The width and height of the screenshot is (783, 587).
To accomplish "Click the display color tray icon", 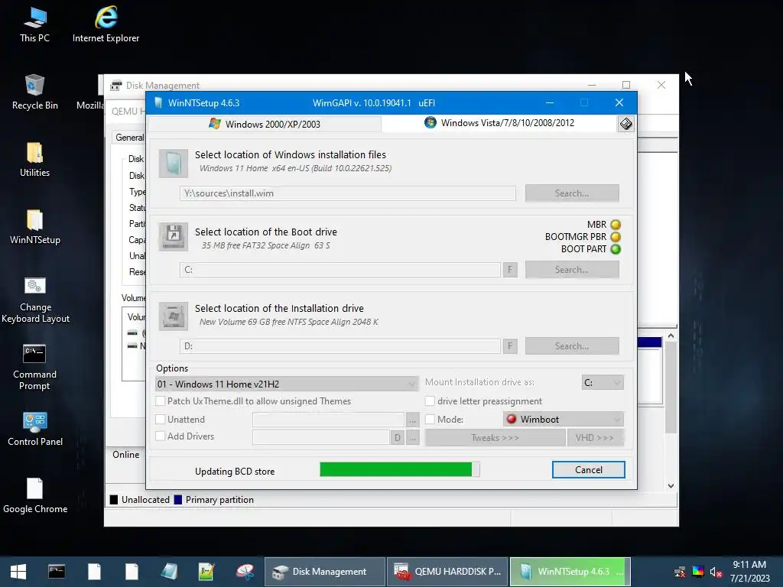I will pyautogui.click(x=698, y=572).
